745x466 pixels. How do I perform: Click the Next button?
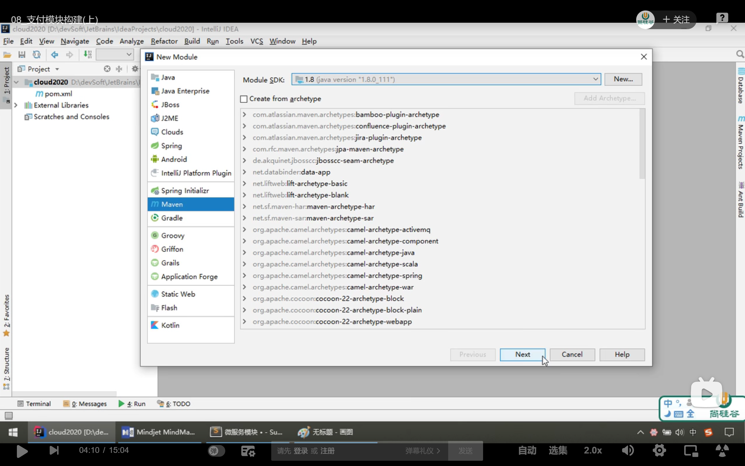point(522,354)
